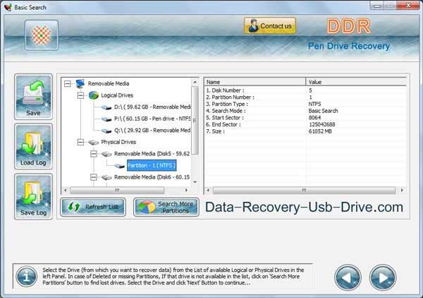Click the Save Log button
The height and width of the screenshot is (298, 423).
click(x=33, y=196)
